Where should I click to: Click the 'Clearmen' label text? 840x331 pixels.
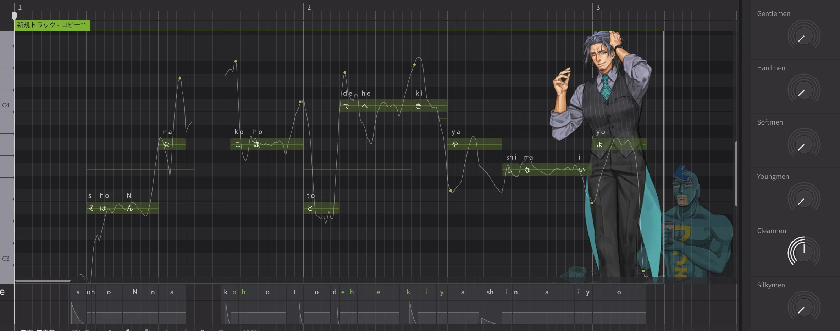coord(772,231)
